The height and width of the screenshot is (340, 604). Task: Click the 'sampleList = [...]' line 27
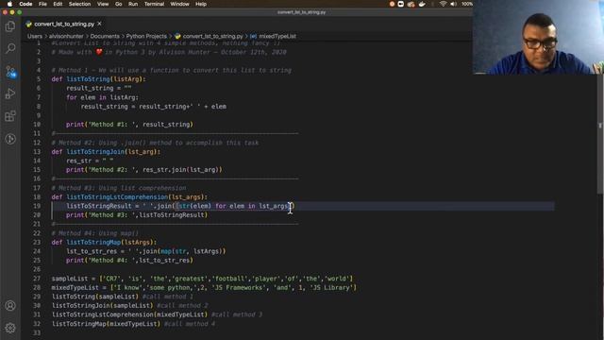202,279
